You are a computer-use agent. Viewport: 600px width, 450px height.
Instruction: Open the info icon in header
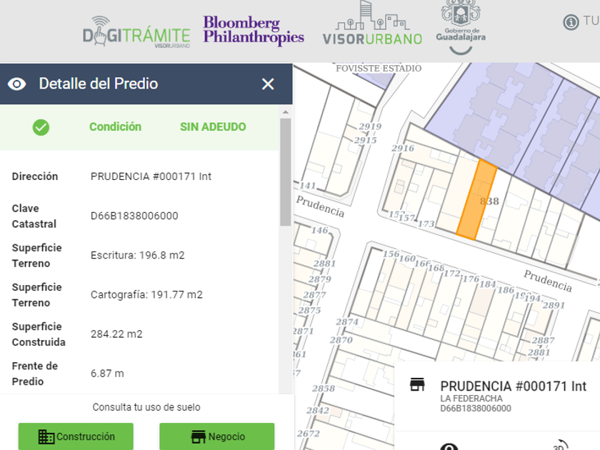[571, 22]
